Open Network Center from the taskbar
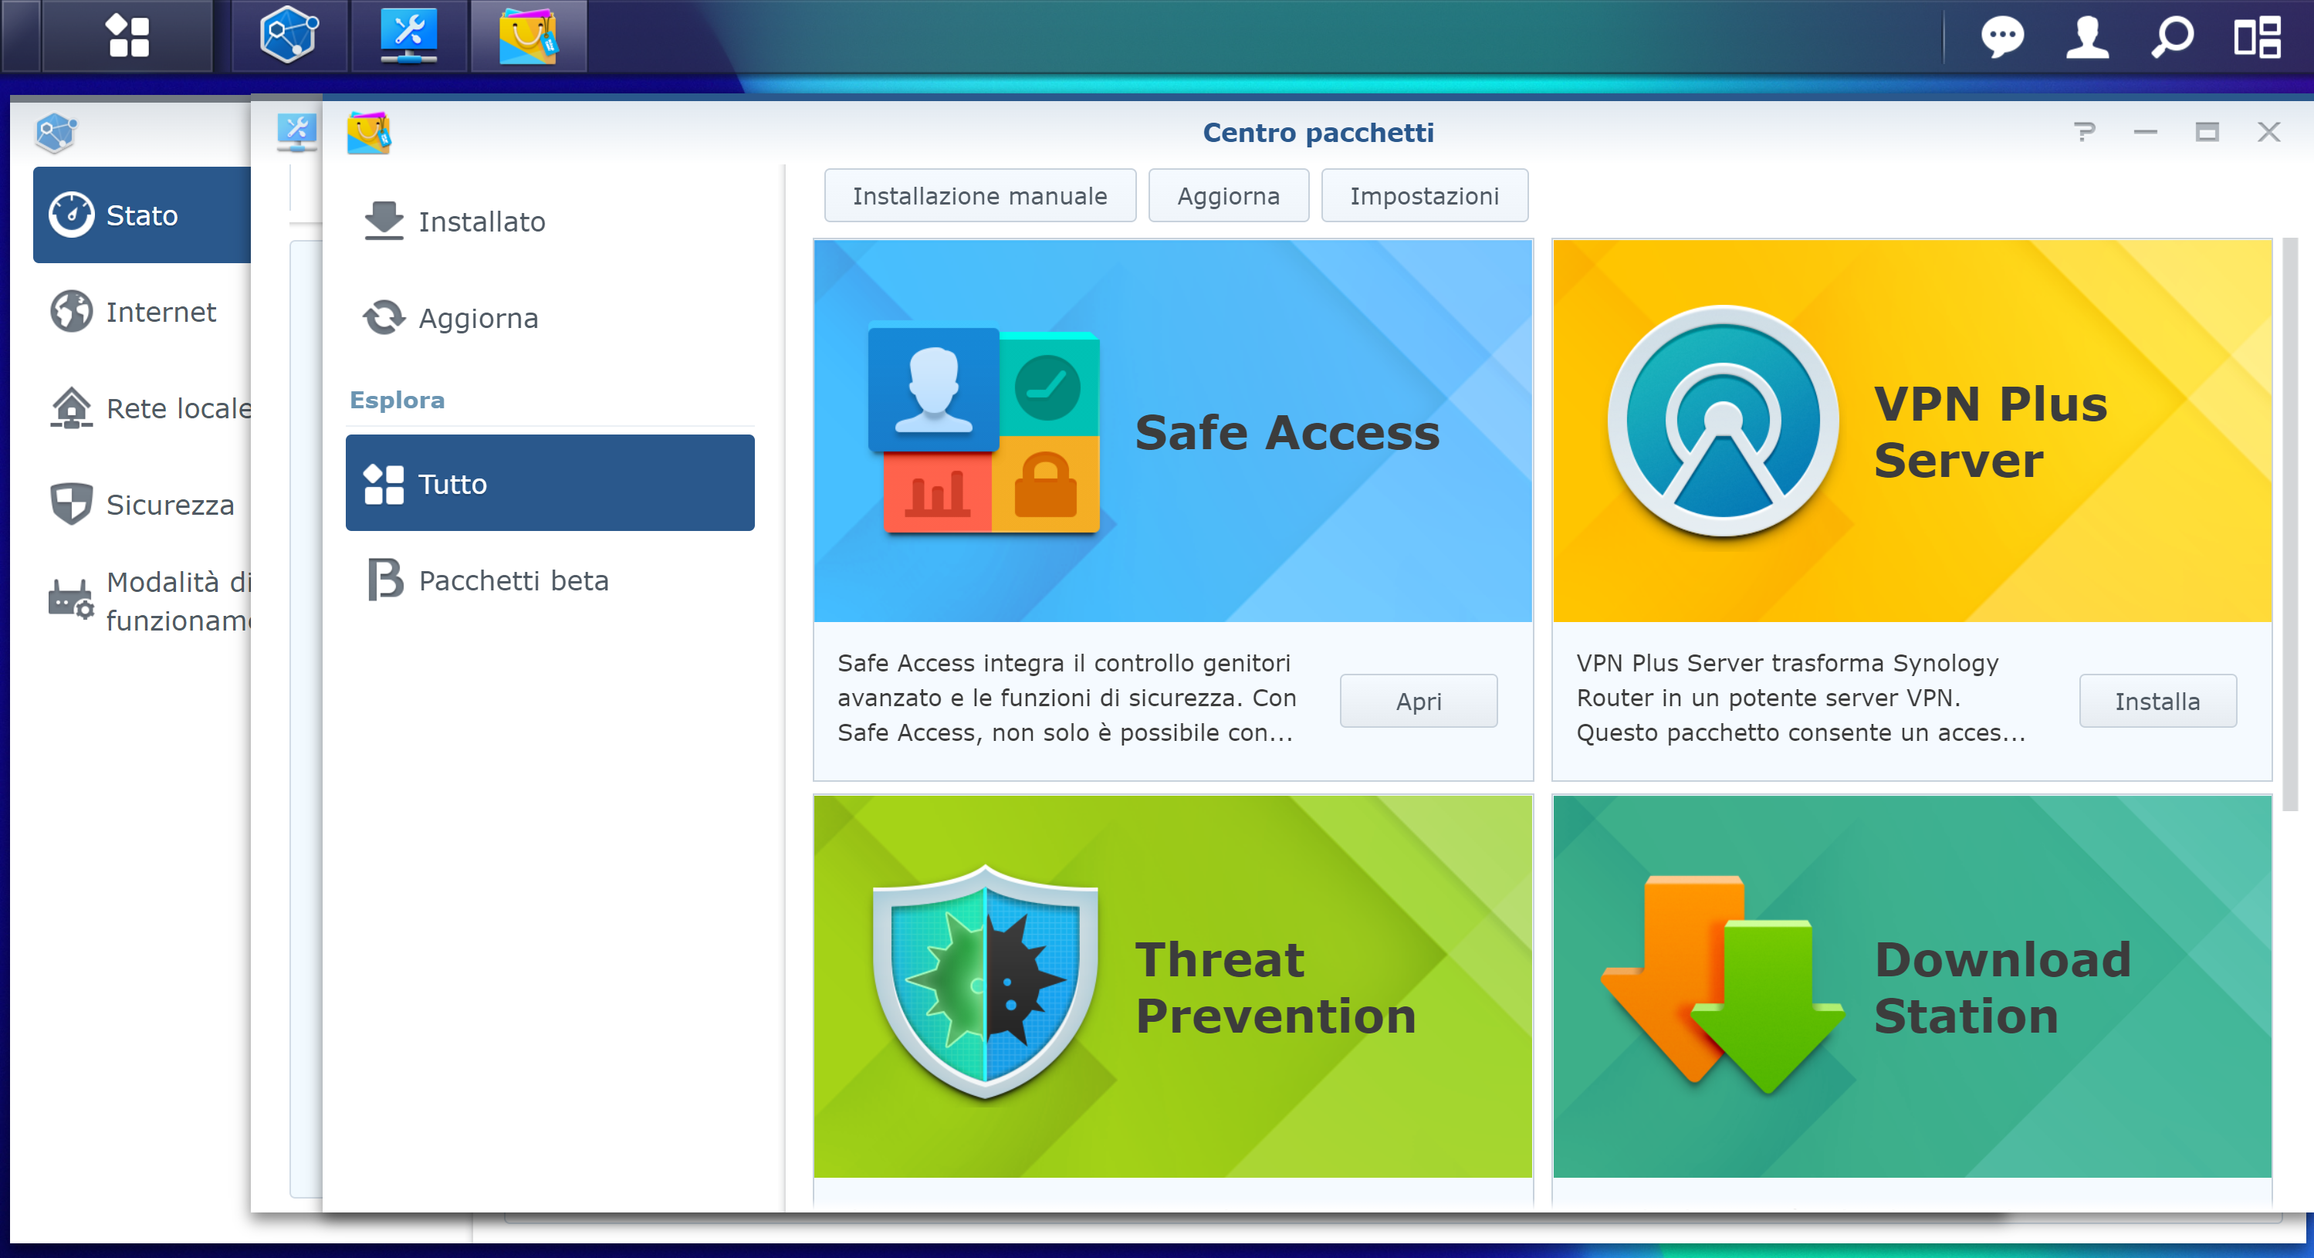 tap(289, 36)
